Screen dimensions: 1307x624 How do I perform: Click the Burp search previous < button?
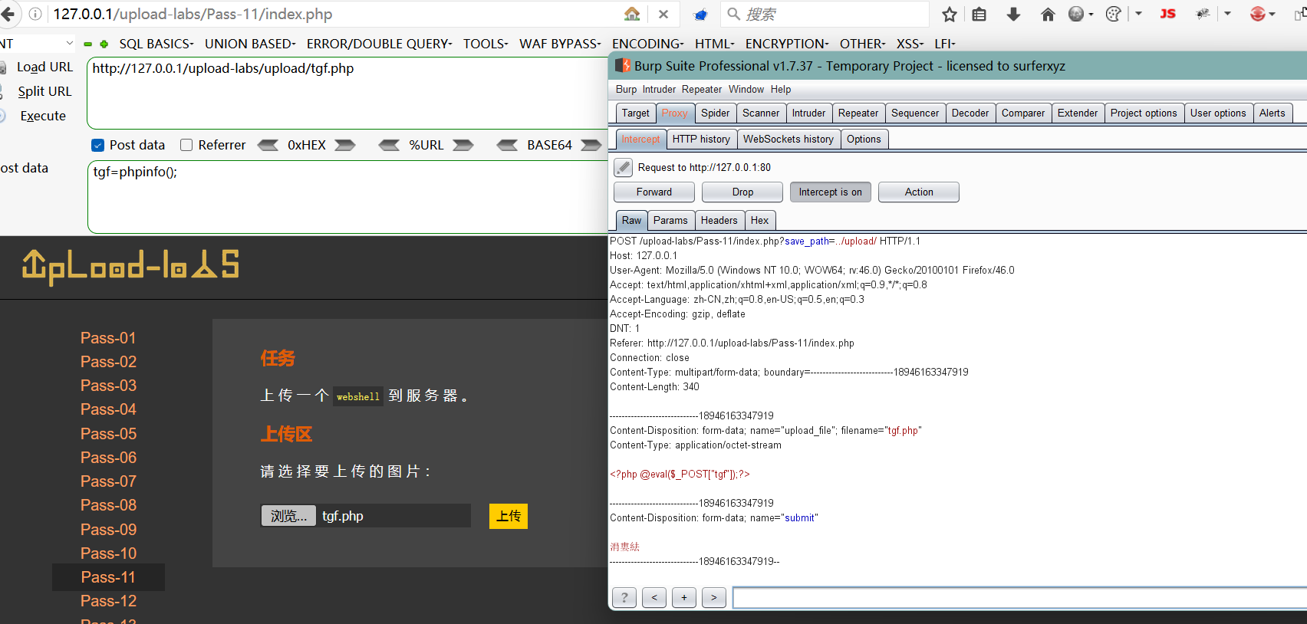[654, 598]
